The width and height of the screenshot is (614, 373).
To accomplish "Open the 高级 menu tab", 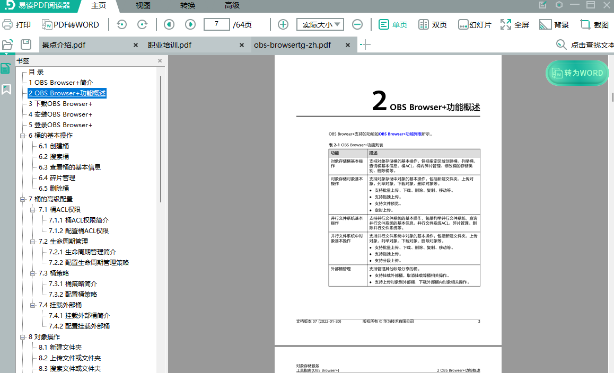I will point(232,5).
